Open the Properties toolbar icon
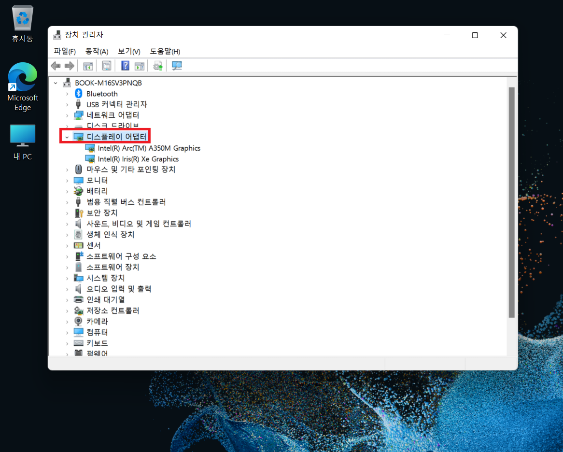This screenshot has height=452, width=563. tap(107, 66)
